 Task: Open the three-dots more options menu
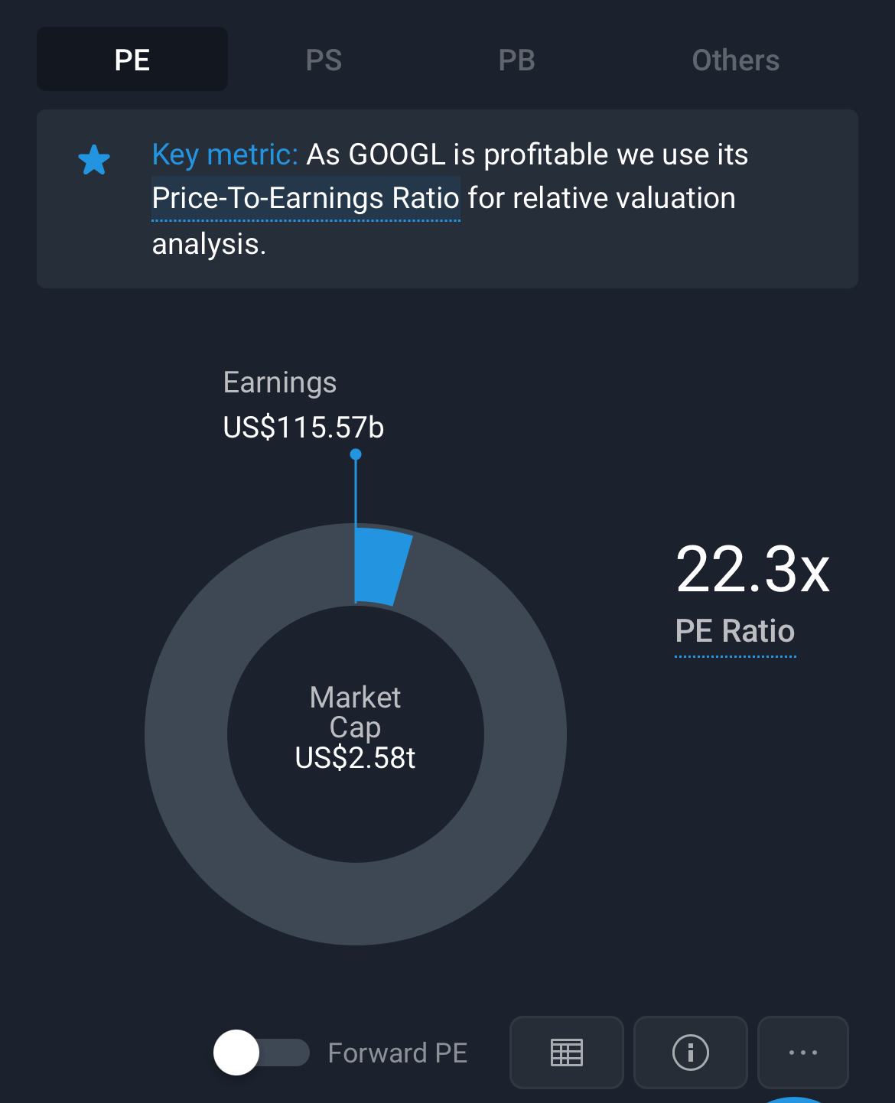[803, 1053]
